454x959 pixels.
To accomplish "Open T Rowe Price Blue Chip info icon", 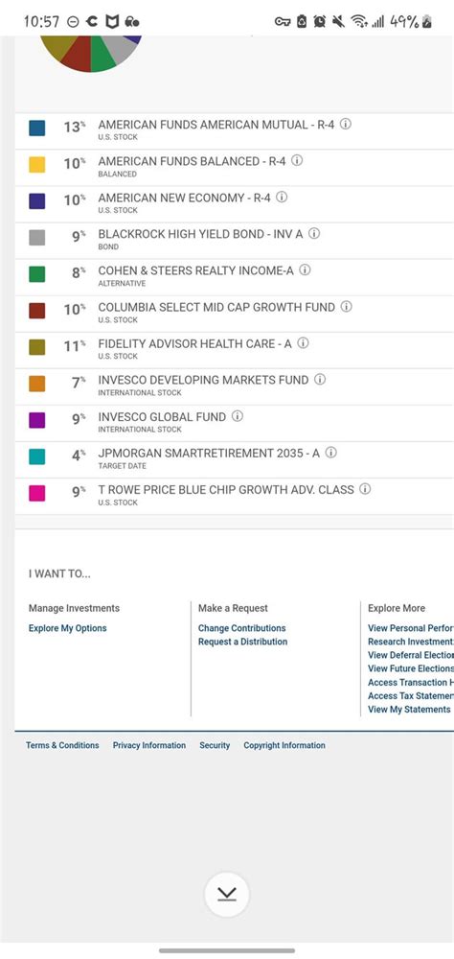I will 365,489.
